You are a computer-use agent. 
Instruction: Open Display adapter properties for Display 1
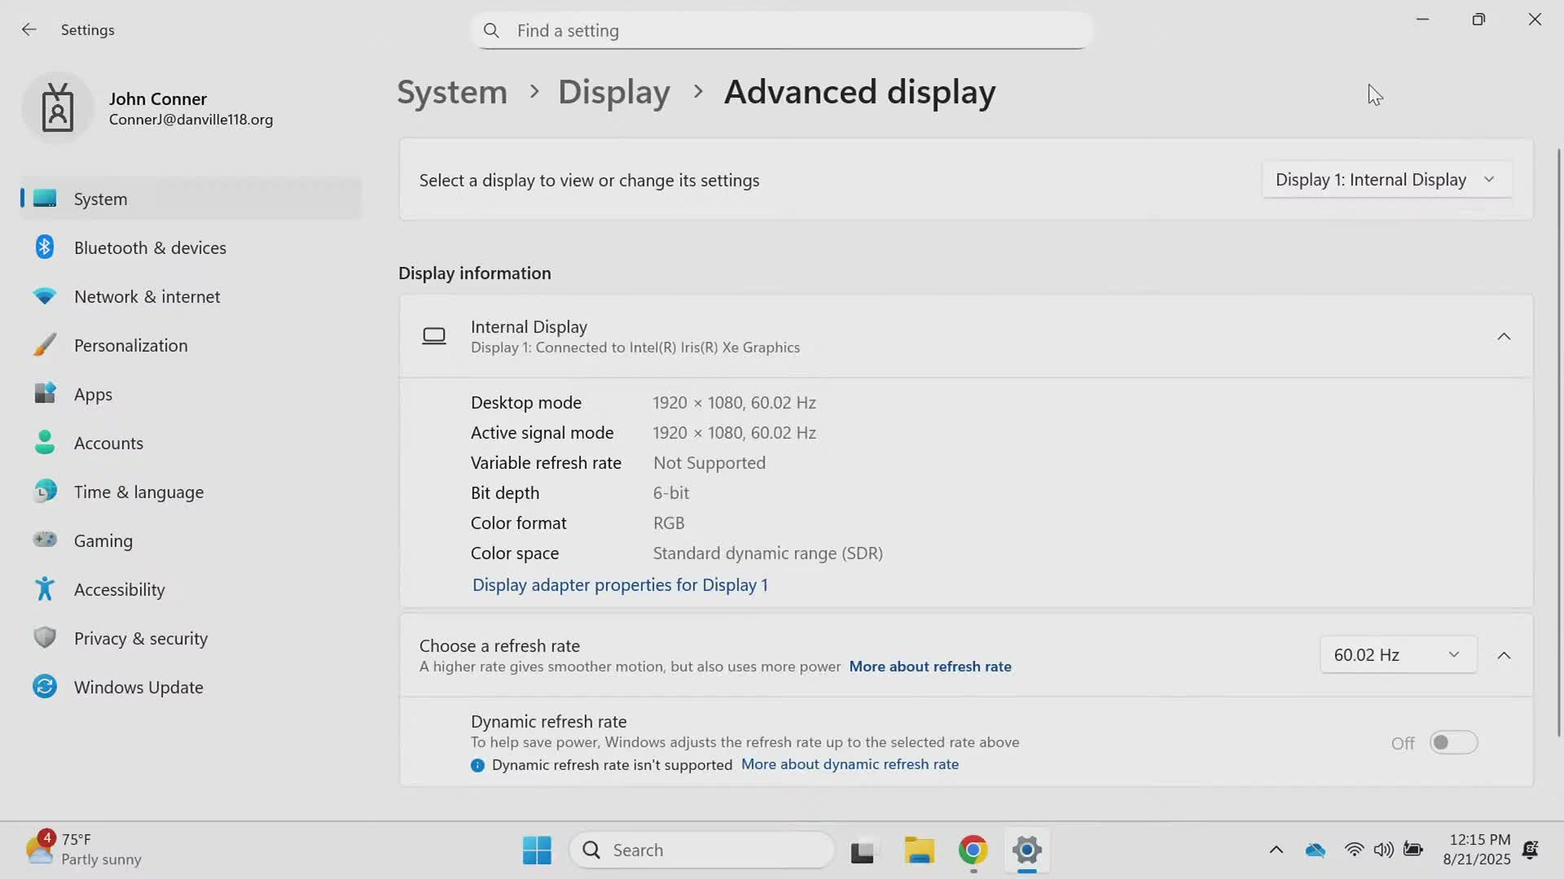620,584
